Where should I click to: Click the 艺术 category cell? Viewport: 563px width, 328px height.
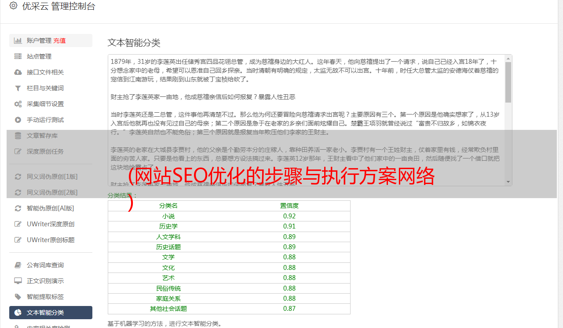coord(168,278)
